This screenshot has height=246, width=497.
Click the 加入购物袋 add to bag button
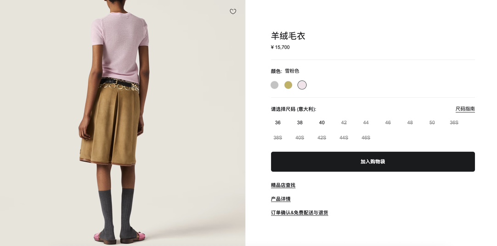[x=373, y=162]
